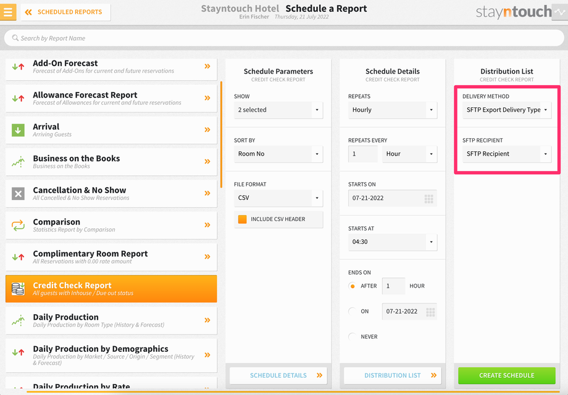
Task: Click the green Create Schedule button
Action: tap(507, 375)
